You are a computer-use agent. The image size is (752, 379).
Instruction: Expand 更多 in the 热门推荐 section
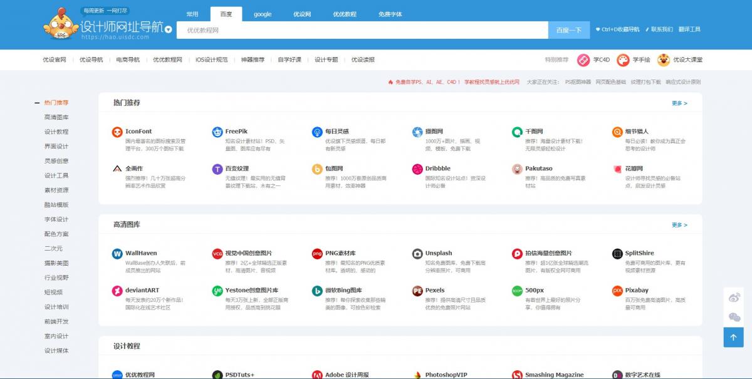pyautogui.click(x=679, y=103)
